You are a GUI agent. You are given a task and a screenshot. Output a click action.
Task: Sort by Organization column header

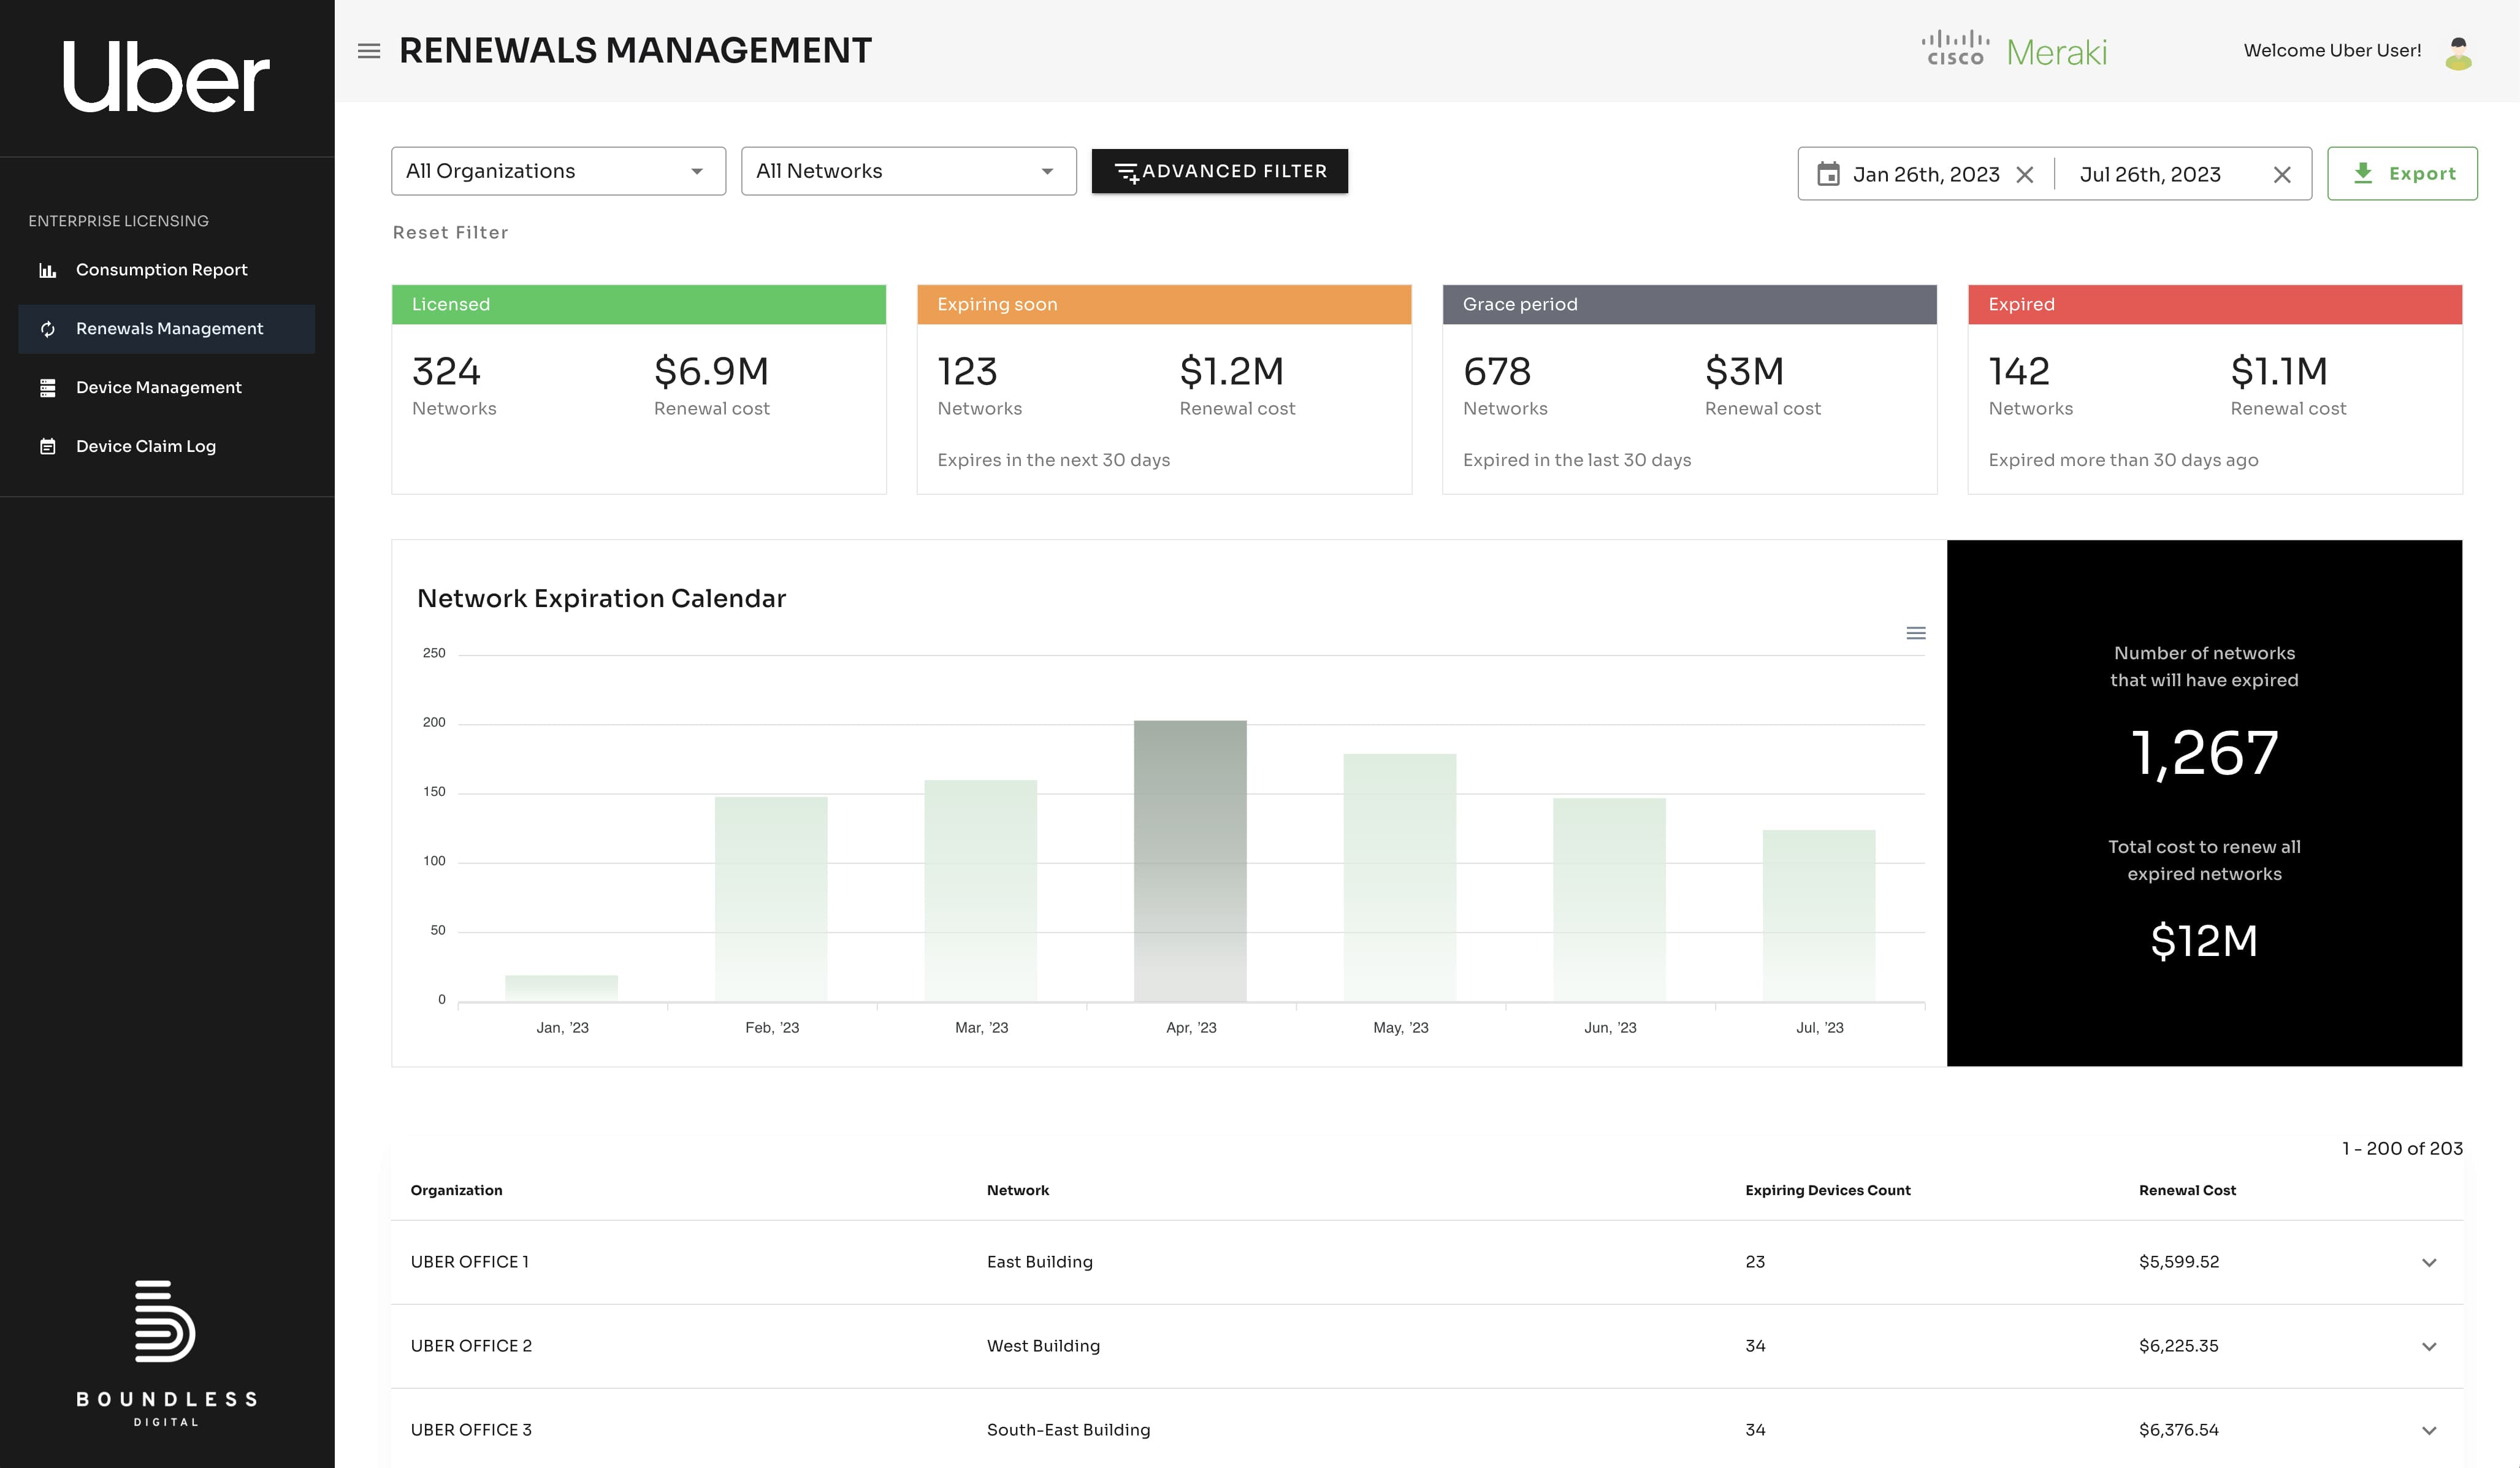click(456, 1190)
